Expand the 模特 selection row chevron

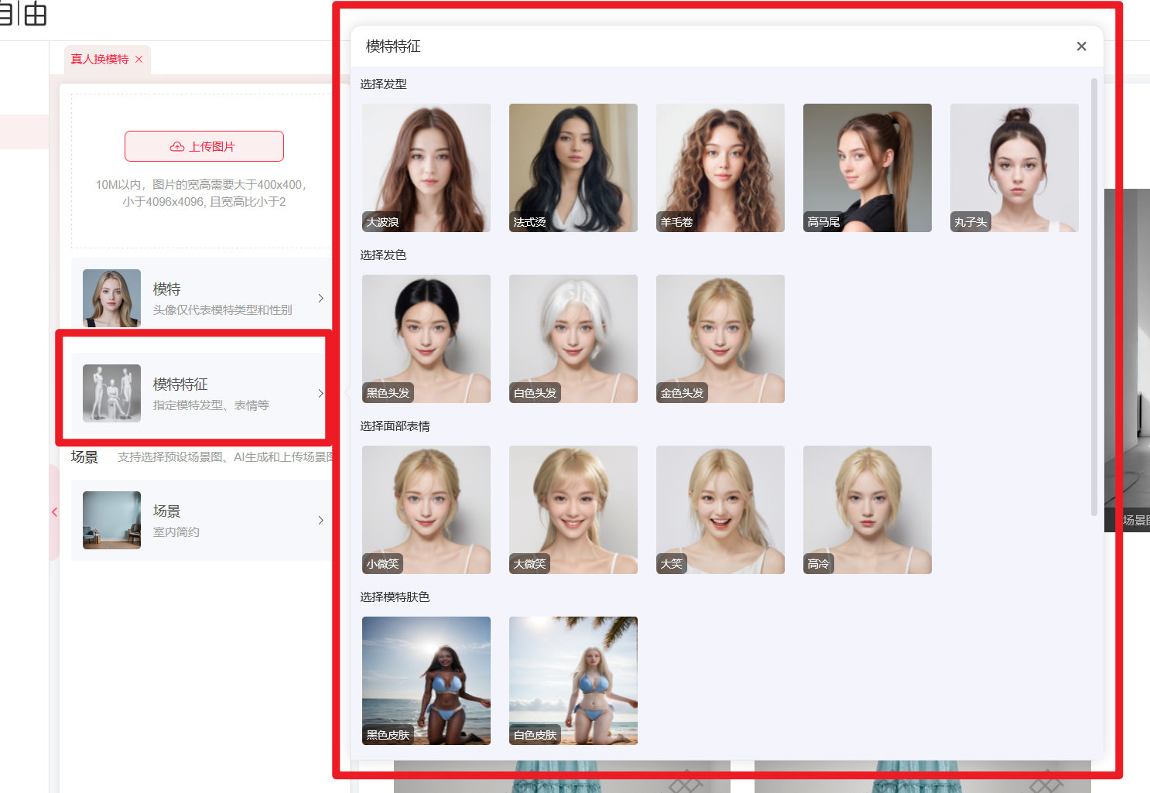click(x=320, y=298)
